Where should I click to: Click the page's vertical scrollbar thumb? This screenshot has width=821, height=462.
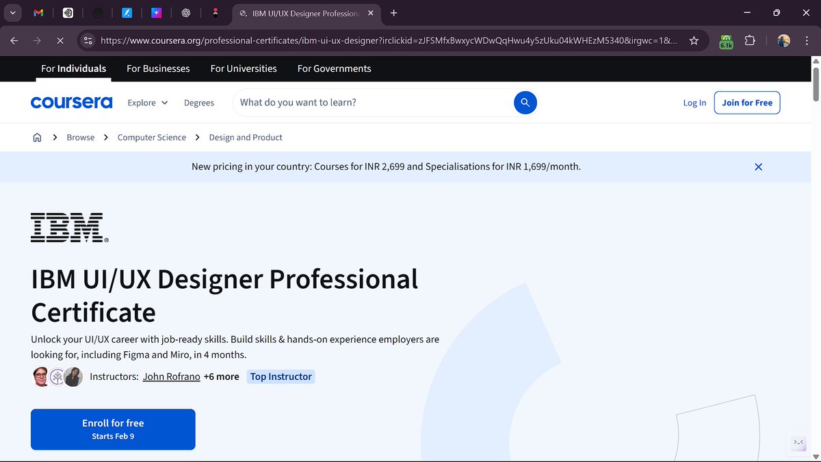coord(815,84)
